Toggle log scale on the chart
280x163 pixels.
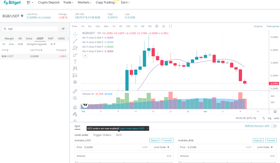(x=269, y=118)
